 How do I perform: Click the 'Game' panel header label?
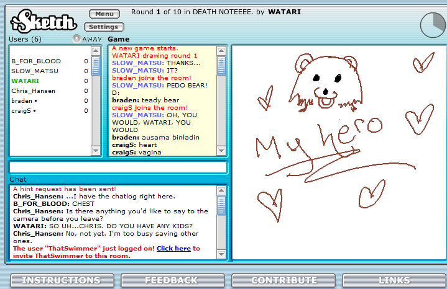tap(119, 39)
